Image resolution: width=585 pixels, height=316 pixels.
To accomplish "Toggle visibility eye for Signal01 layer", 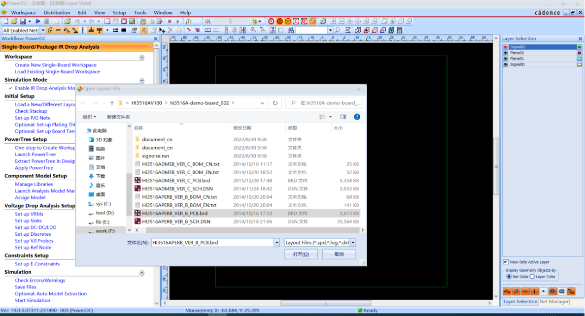I will [506, 64].
